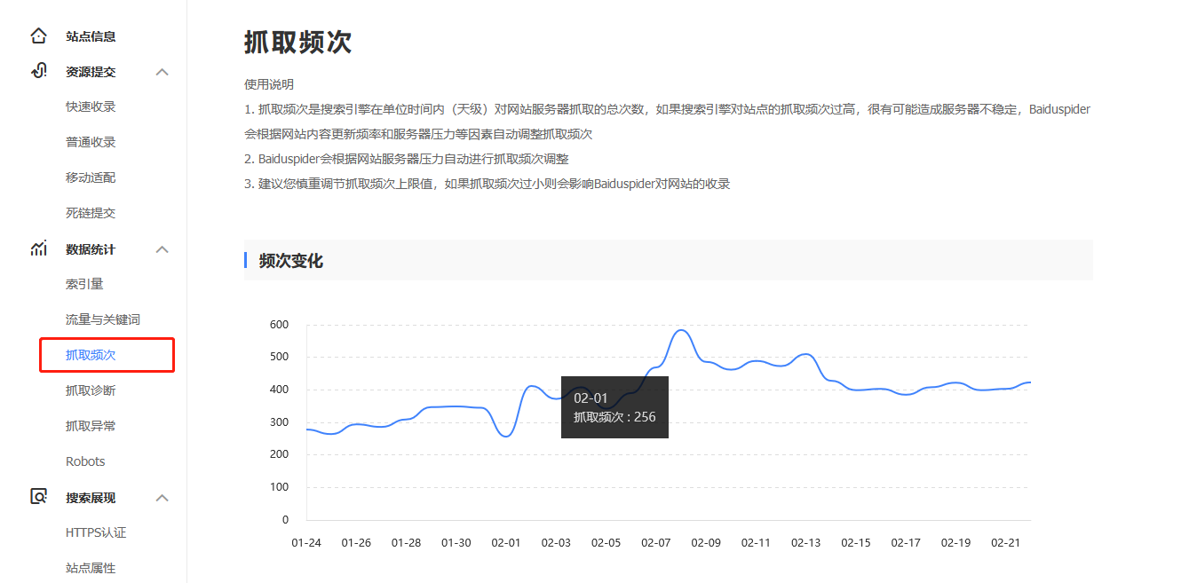Click the 频次变化 section title

[x=291, y=261]
